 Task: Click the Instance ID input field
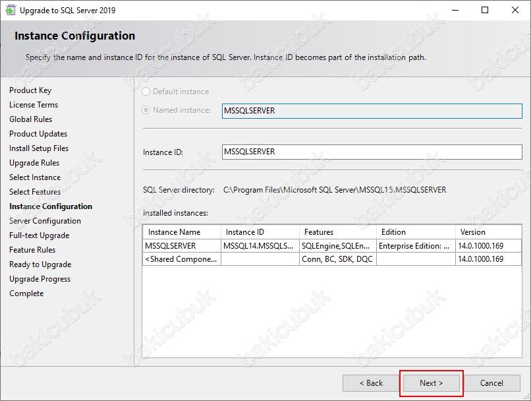[372, 152]
